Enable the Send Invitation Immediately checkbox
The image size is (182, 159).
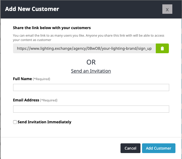(15, 122)
